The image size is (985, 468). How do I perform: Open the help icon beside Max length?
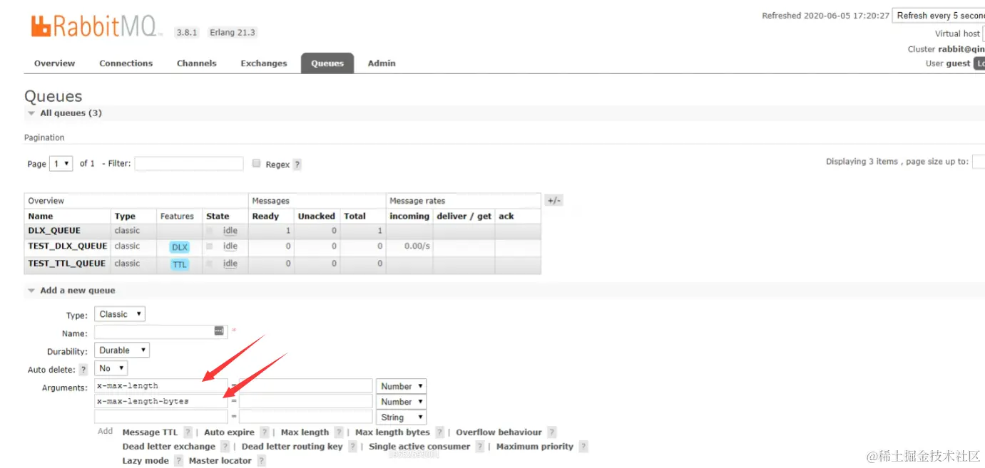(339, 432)
